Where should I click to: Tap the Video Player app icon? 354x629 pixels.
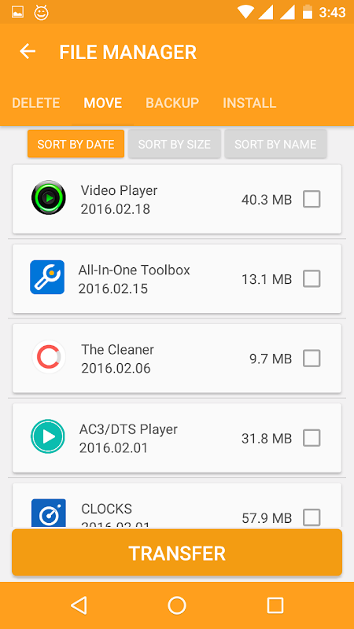coord(49,198)
